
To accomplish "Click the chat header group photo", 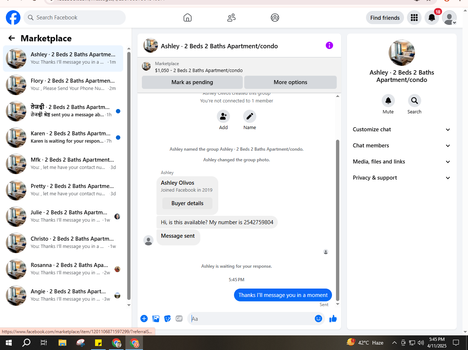I will pyautogui.click(x=151, y=45).
